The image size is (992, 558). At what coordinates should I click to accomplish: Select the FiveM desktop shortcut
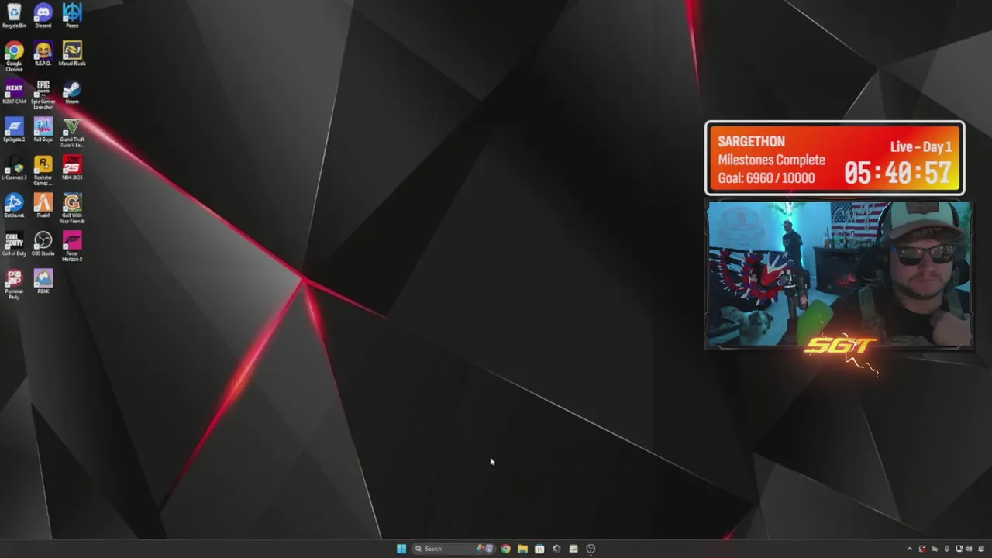[x=43, y=206]
